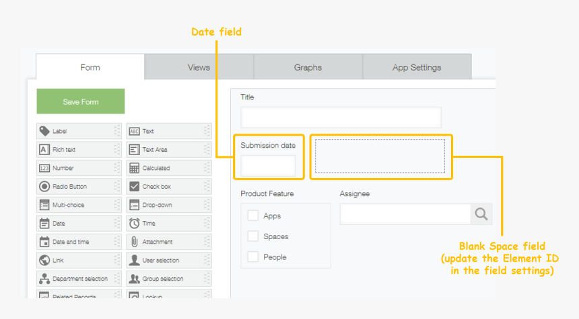
Task: Click the Assignee search magnifier icon
Action: click(481, 214)
